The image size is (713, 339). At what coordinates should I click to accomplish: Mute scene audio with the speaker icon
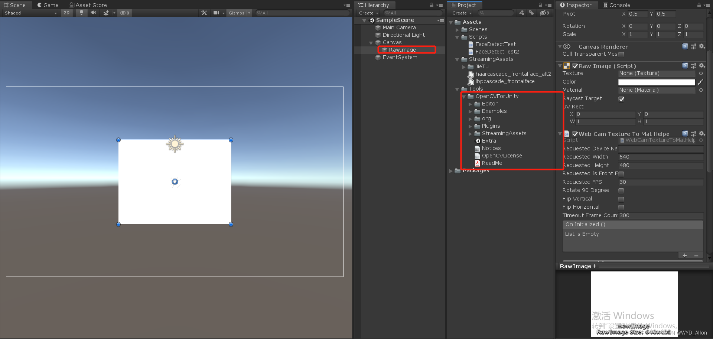pyautogui.click(x=93, y=13)
